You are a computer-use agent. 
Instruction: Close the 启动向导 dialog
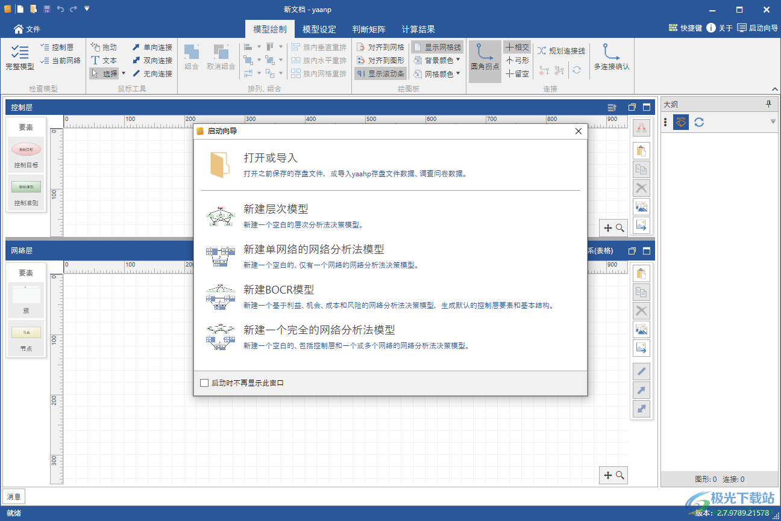[579, 131]
